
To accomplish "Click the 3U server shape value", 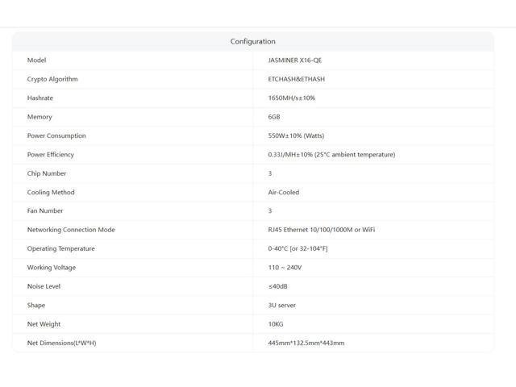I will 282,305.
